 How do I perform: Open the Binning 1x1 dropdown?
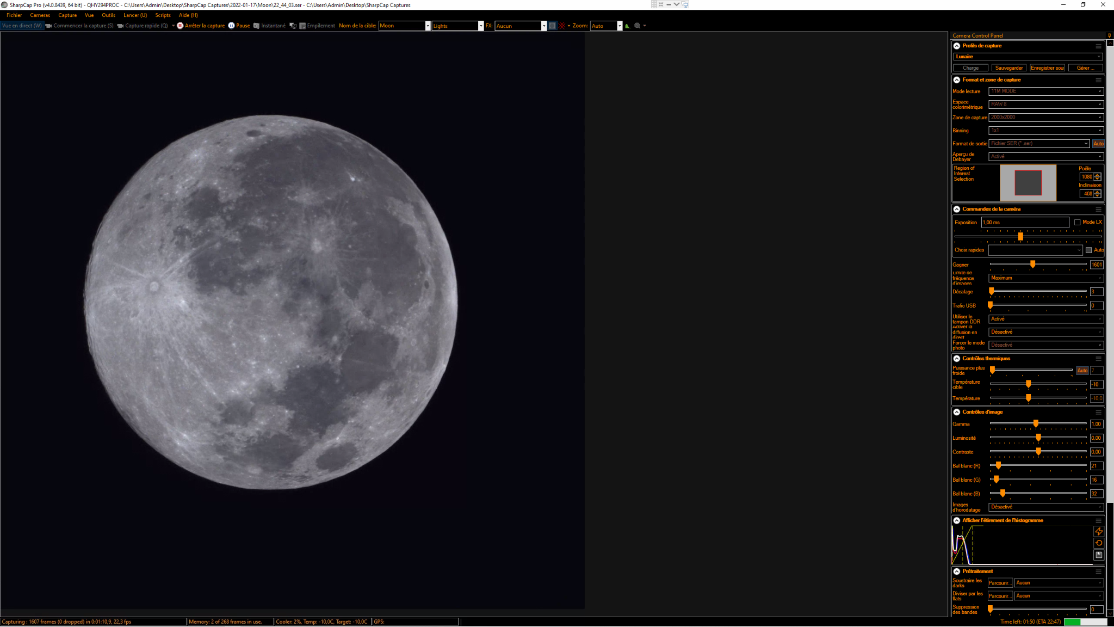[x=1045, y=131]
